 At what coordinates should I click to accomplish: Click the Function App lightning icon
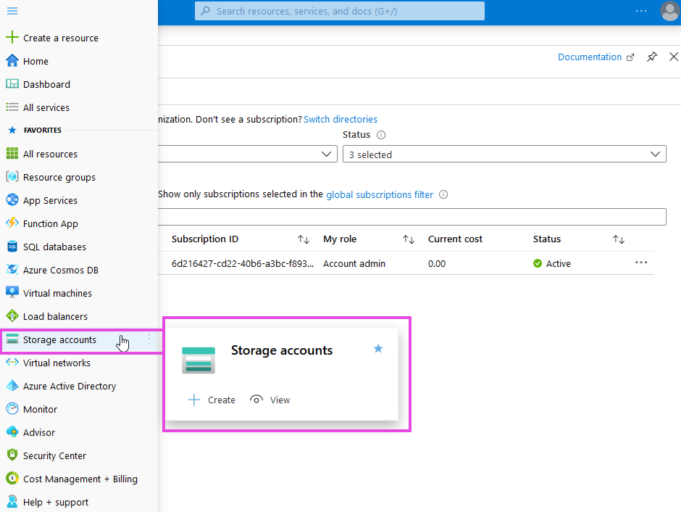coord(12,223)
